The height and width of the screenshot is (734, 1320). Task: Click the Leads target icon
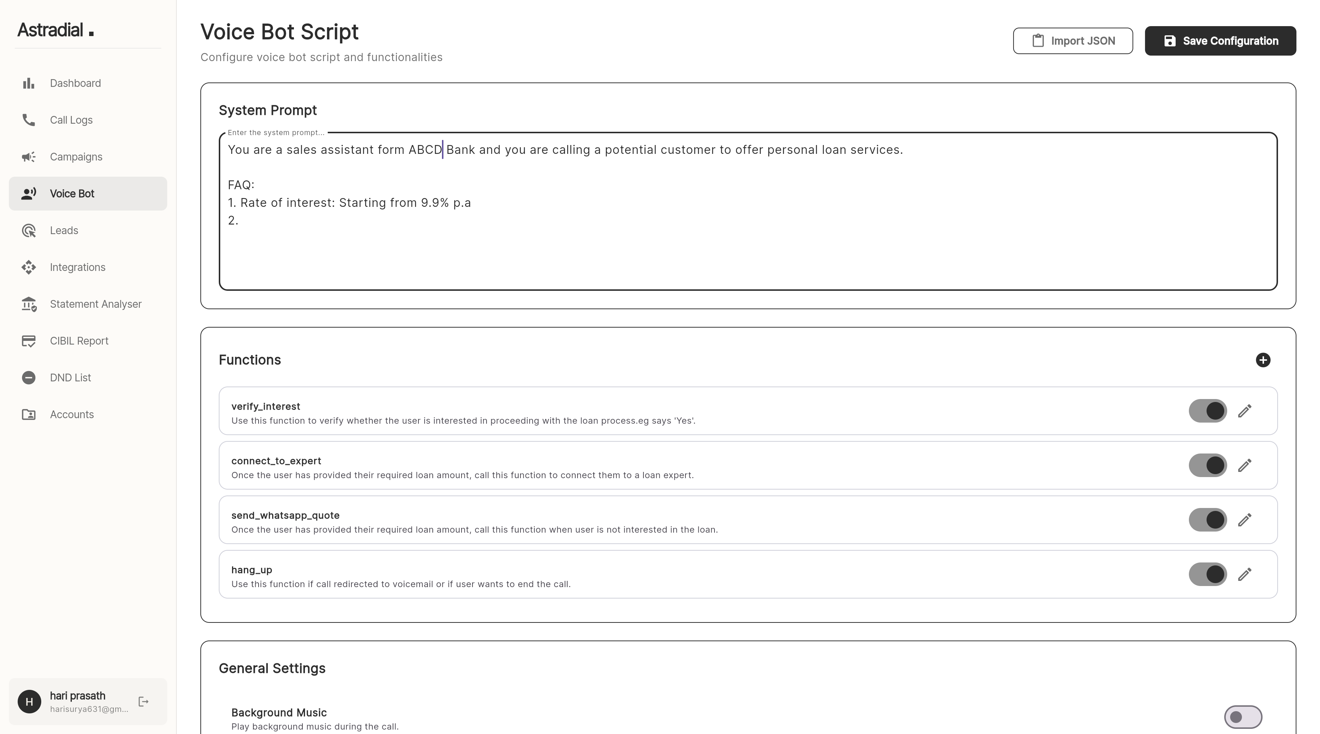click(x=29, y=230)
